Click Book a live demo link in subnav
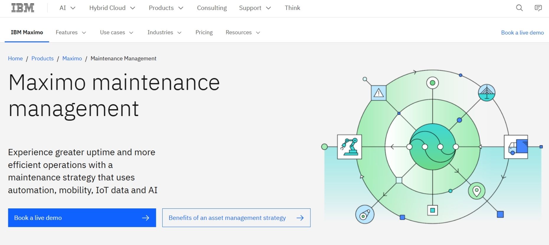Screen dimensions: 549x245 [x=522, y=33]
